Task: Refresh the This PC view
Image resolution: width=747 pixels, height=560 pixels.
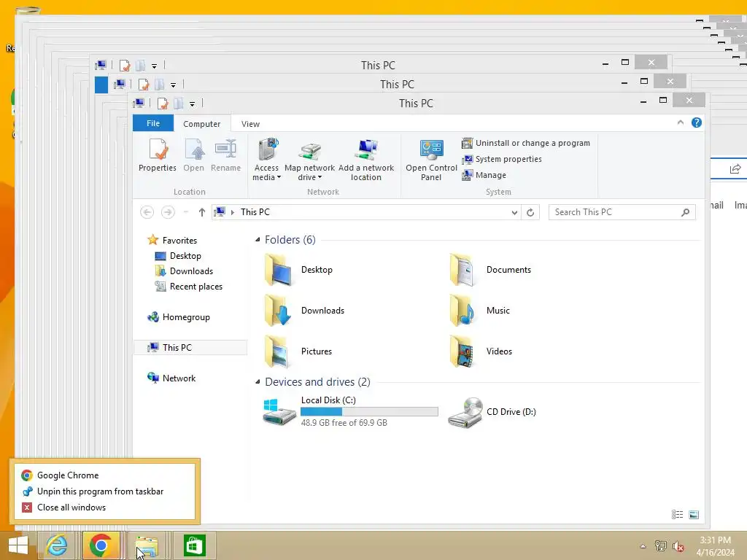Action: click(530, 212)
